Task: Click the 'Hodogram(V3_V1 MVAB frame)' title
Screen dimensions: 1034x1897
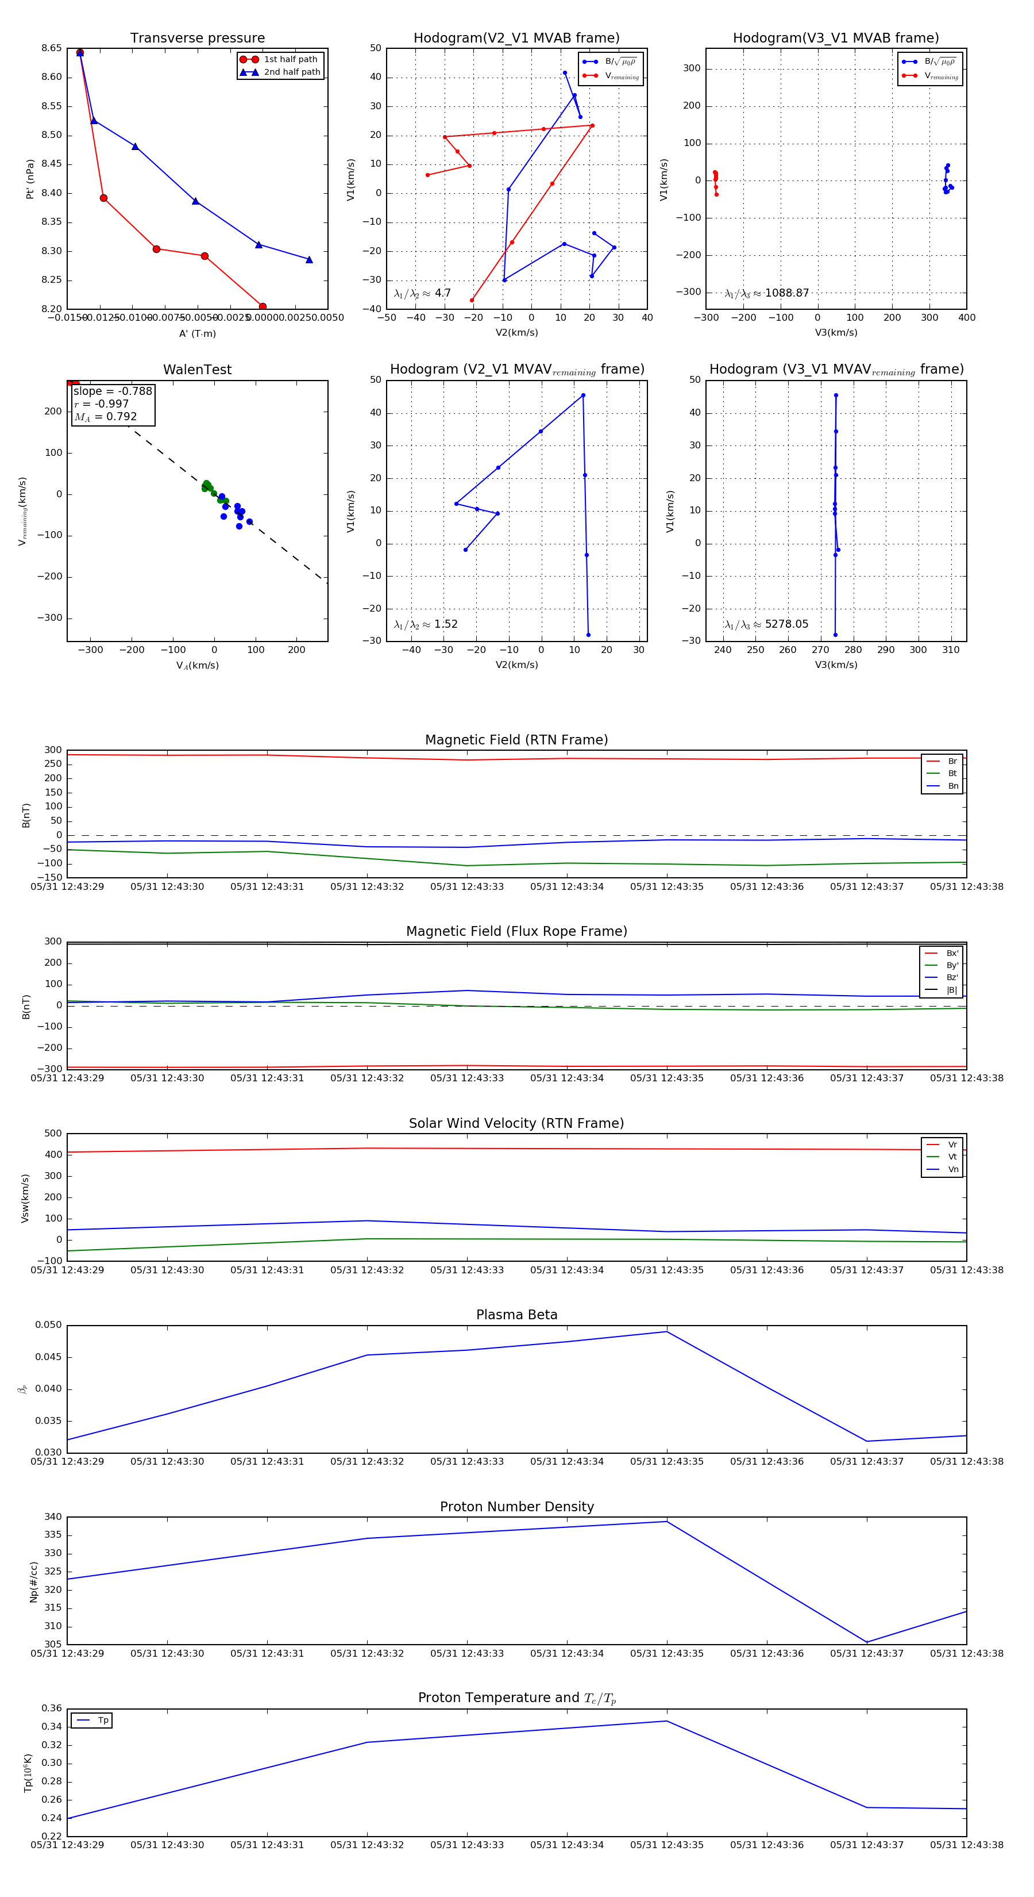Action: [835, 37]
